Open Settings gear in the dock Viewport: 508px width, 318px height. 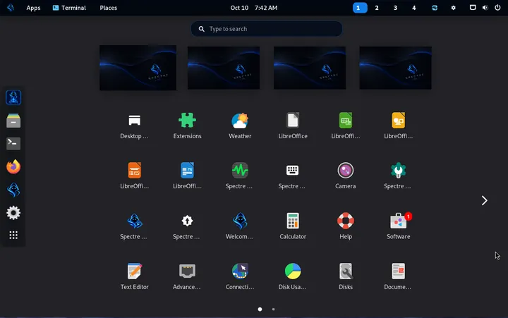coord(13,213)
